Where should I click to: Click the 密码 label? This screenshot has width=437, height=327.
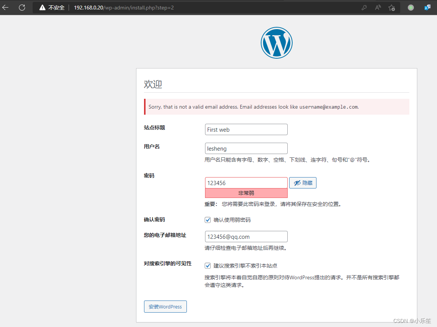(x=149, y=176)
